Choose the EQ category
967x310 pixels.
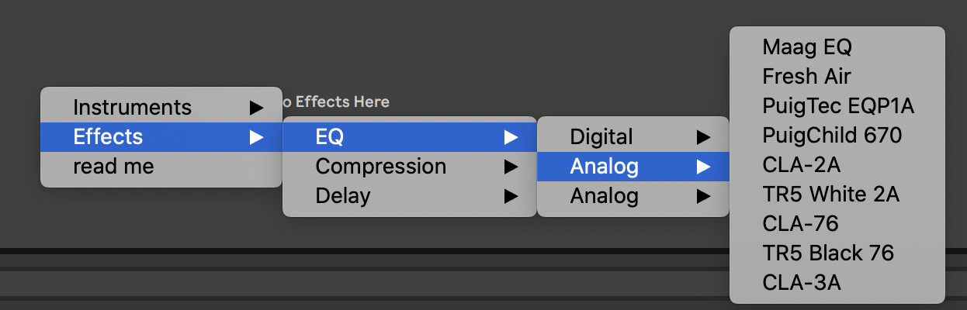[409, 137]
